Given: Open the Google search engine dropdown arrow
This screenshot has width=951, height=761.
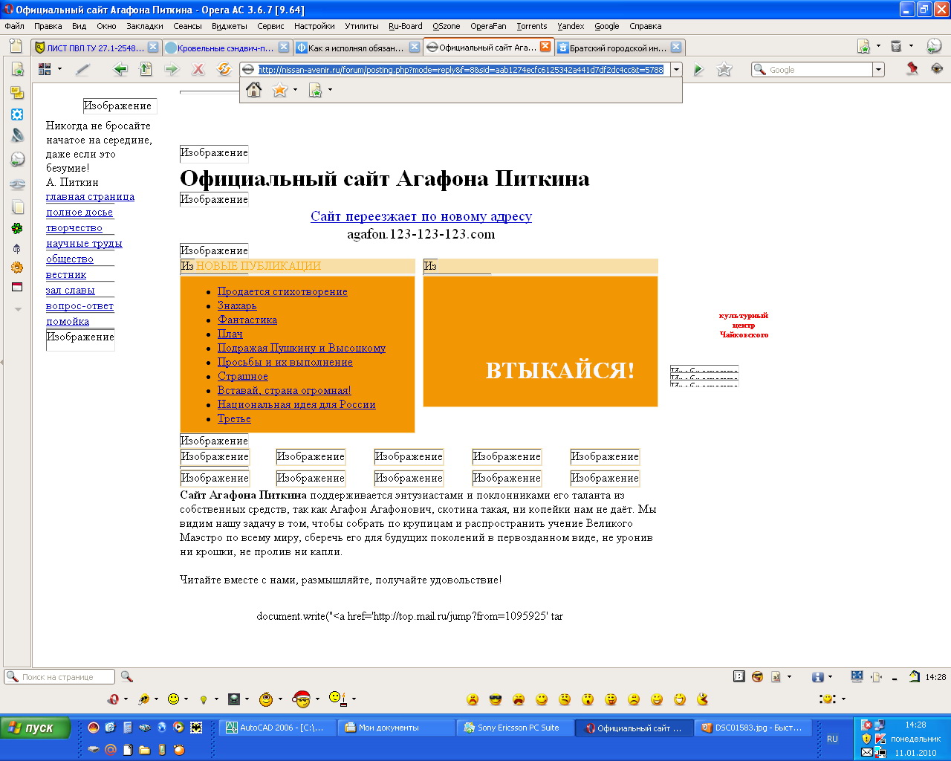Looking at the screenshot, I should click(879, 70).
